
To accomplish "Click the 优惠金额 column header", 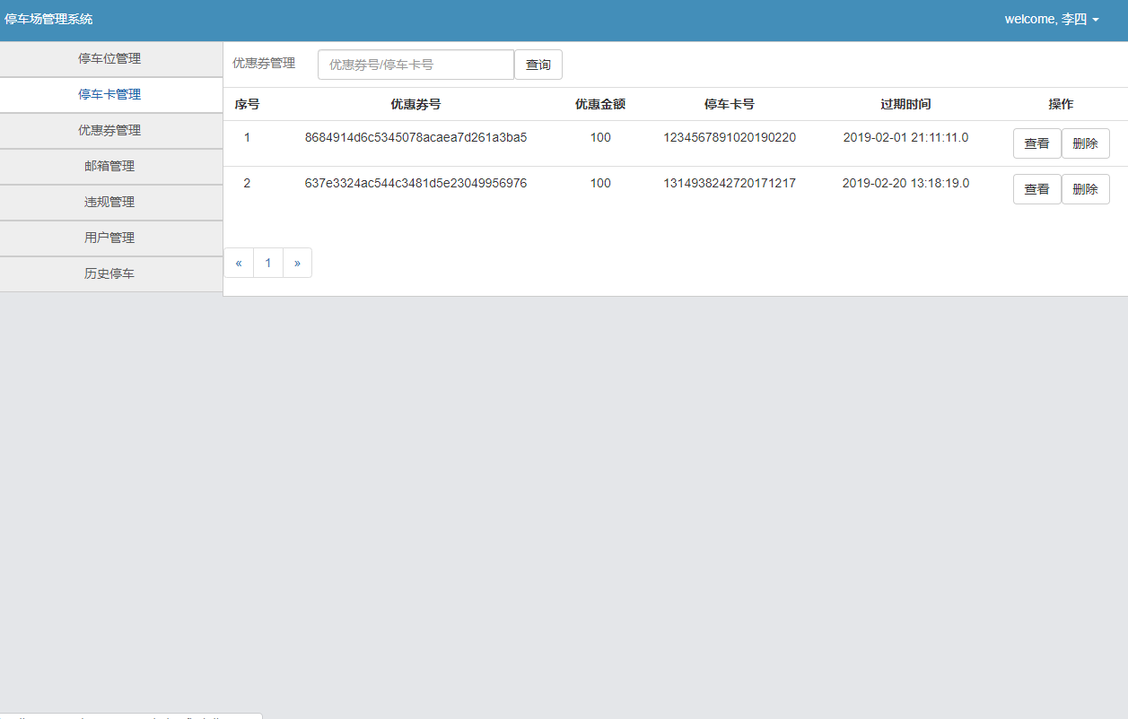I will click(599, 104).
